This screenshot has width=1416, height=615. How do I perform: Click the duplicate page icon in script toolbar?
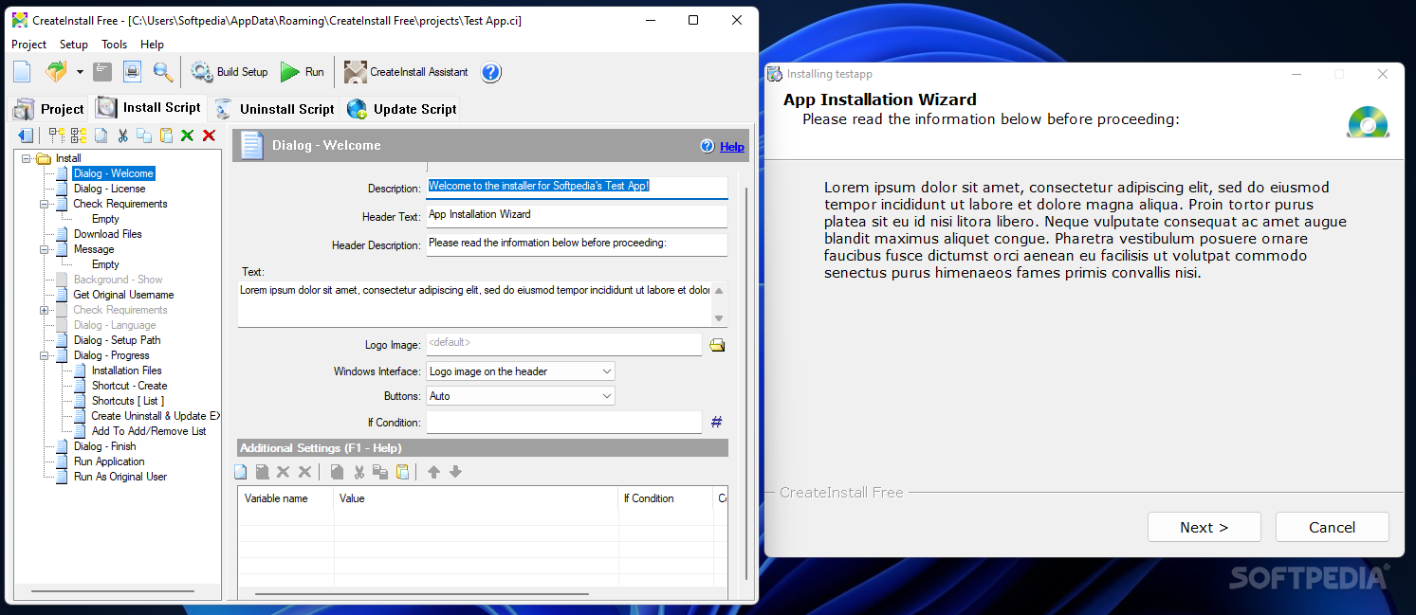coord(101,136)
